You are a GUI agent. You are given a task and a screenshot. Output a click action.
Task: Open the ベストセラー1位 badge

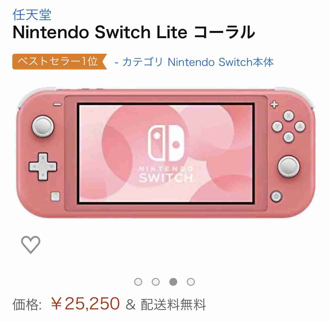[60, 61]
